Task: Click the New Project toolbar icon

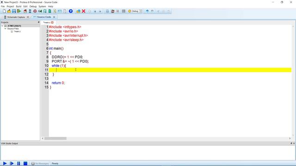Action: coord(4,11)
